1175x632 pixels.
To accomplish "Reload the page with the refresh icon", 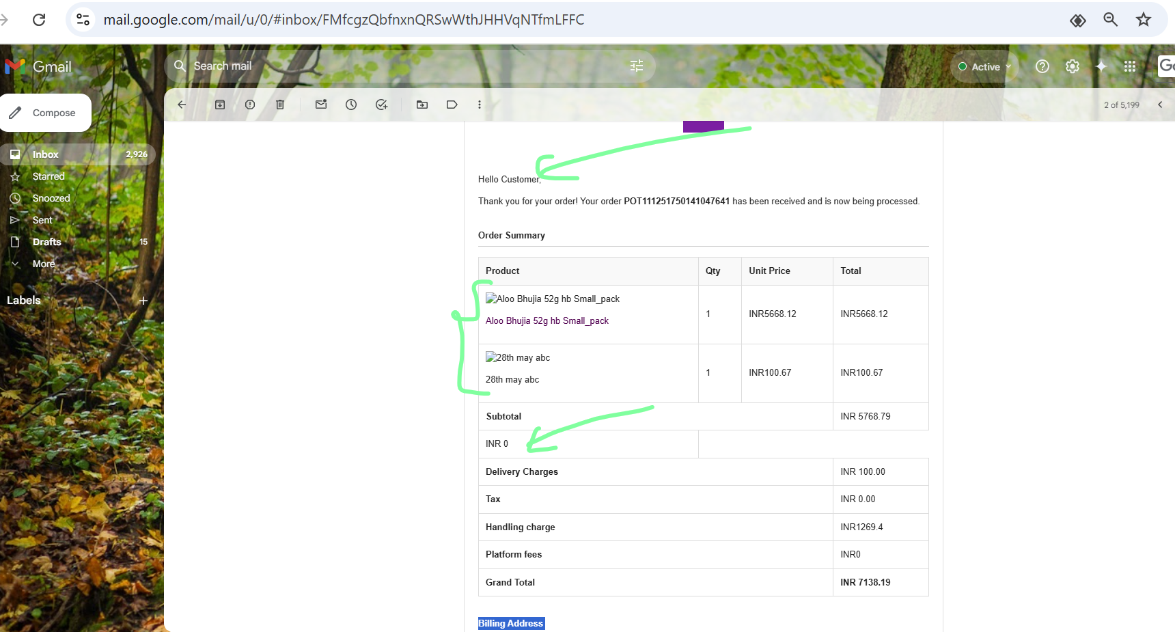I will click(x=39, y=20).
